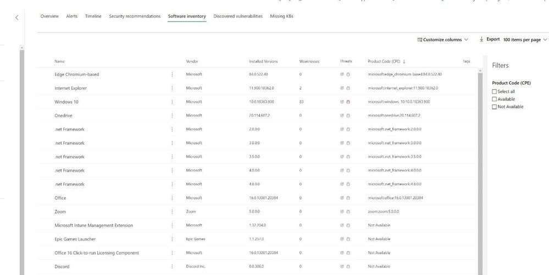Open more options for Zoom row

172,212
